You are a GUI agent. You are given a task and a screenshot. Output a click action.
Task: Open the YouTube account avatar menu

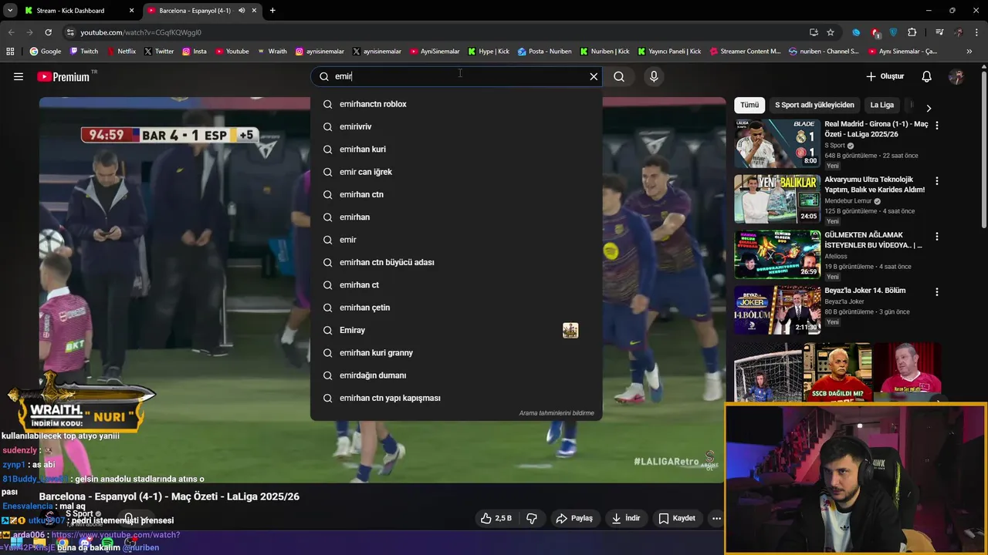pos(956,76)
